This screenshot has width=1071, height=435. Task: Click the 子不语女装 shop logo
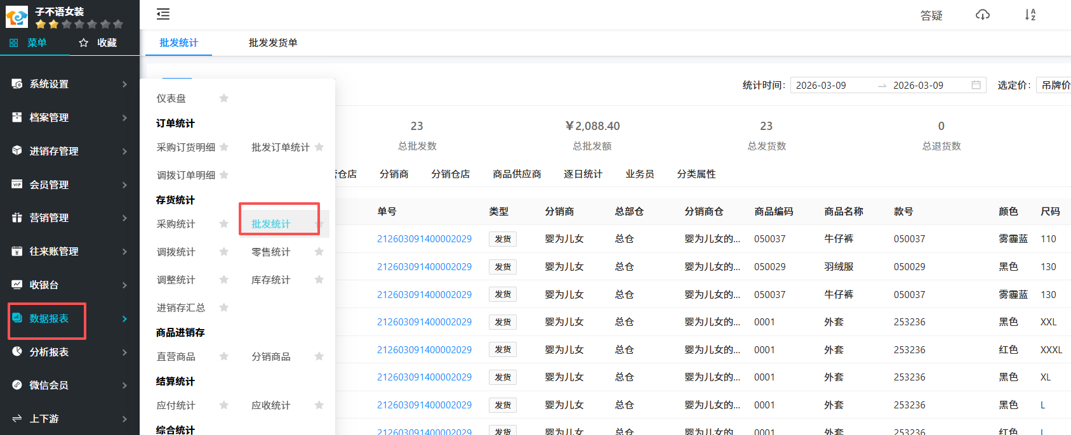pos(17,17)
